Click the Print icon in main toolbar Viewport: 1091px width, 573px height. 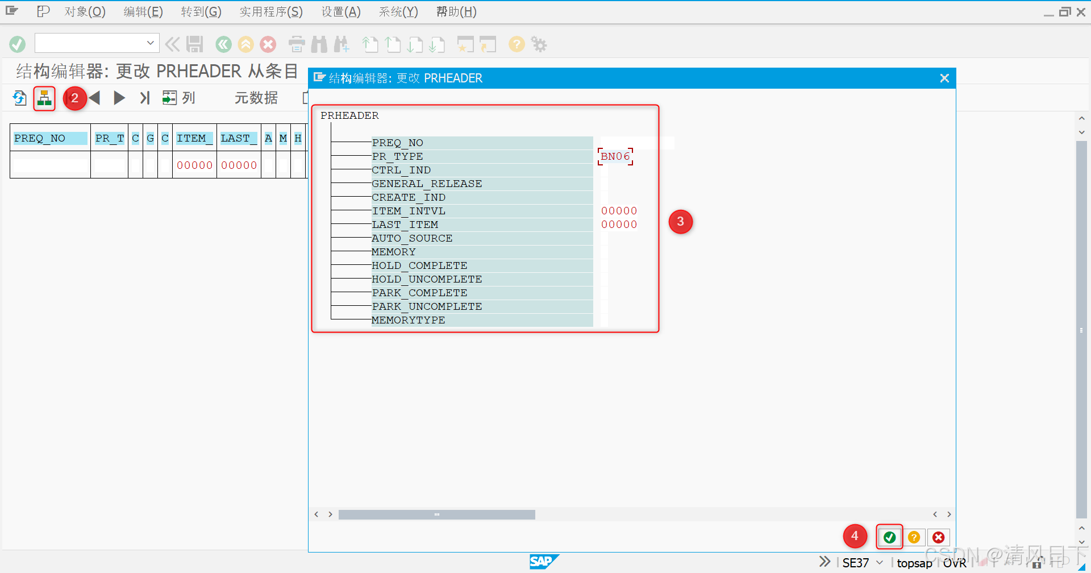[x=297, y=44]
